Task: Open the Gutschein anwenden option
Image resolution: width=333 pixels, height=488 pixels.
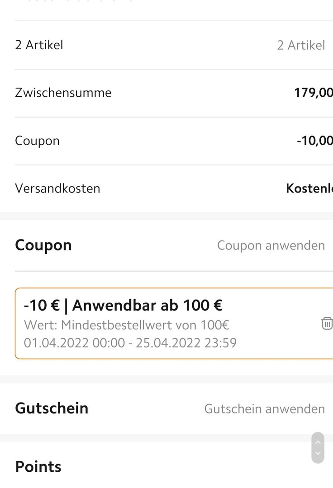Action: [264, 409]
